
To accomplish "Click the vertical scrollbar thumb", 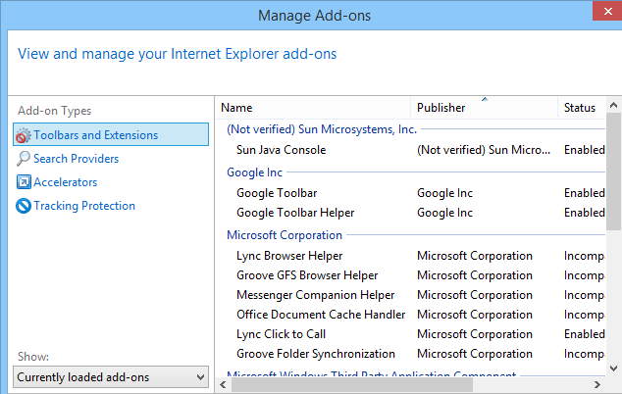I will click(614, 172).
